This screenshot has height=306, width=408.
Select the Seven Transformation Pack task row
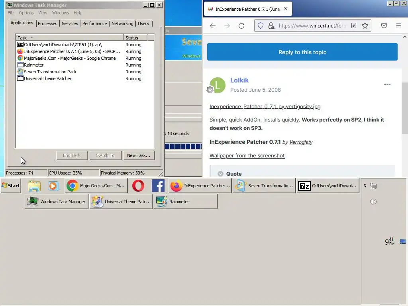84,72
